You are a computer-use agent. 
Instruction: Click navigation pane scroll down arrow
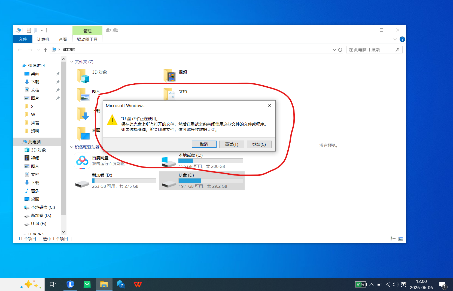(63, 232)
